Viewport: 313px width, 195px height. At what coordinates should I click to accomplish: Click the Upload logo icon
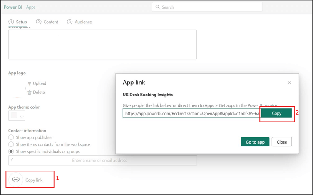coord(30,83)
